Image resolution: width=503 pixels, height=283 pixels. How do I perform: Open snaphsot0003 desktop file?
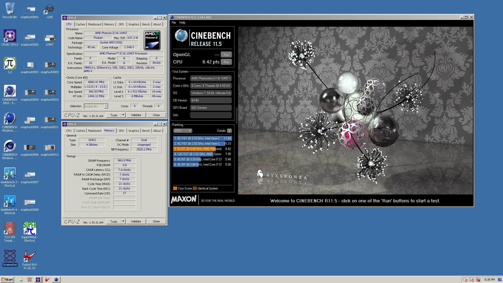pyautogui.click(x=30, y=67)
